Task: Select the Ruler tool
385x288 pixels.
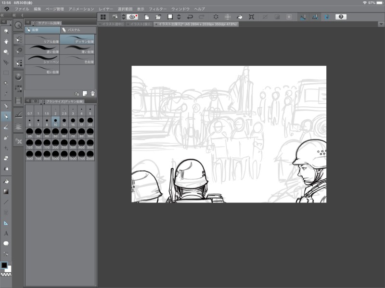Action: tap(6, 223)
